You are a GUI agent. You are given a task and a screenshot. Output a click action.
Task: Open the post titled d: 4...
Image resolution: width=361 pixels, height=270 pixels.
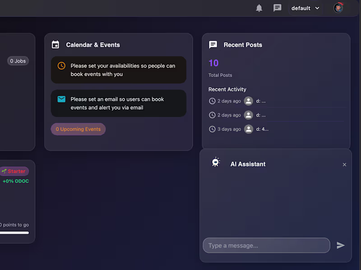262,129
